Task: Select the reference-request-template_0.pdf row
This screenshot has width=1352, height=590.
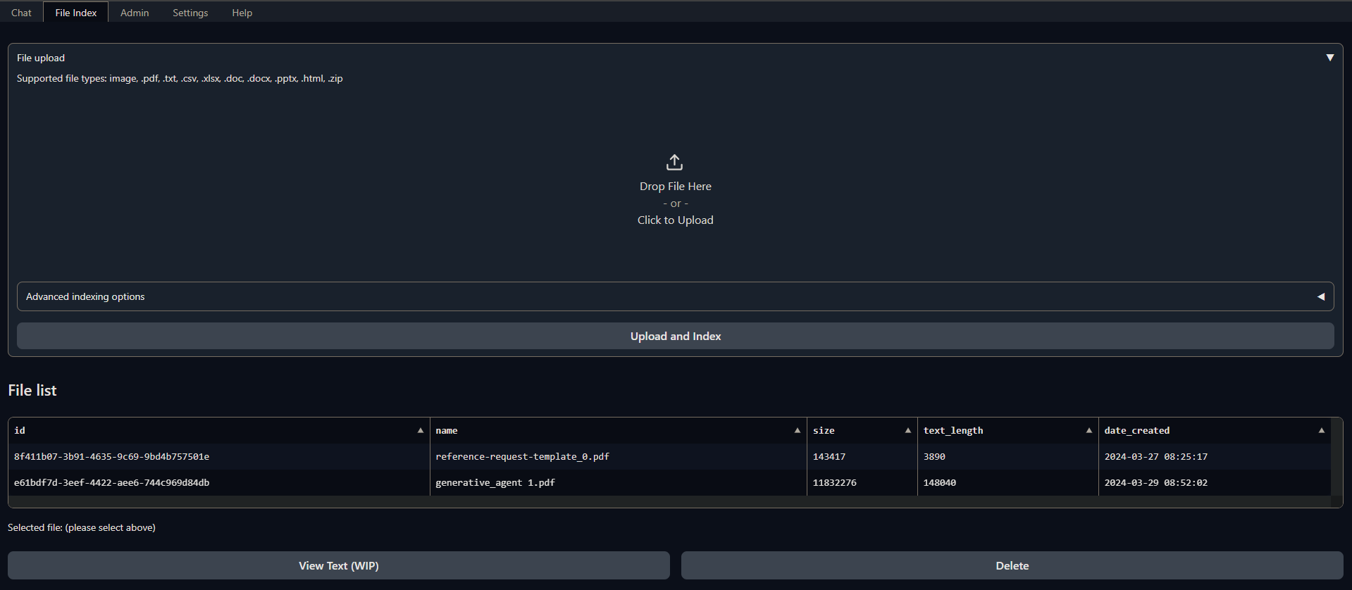Action: tap(522, 456)
